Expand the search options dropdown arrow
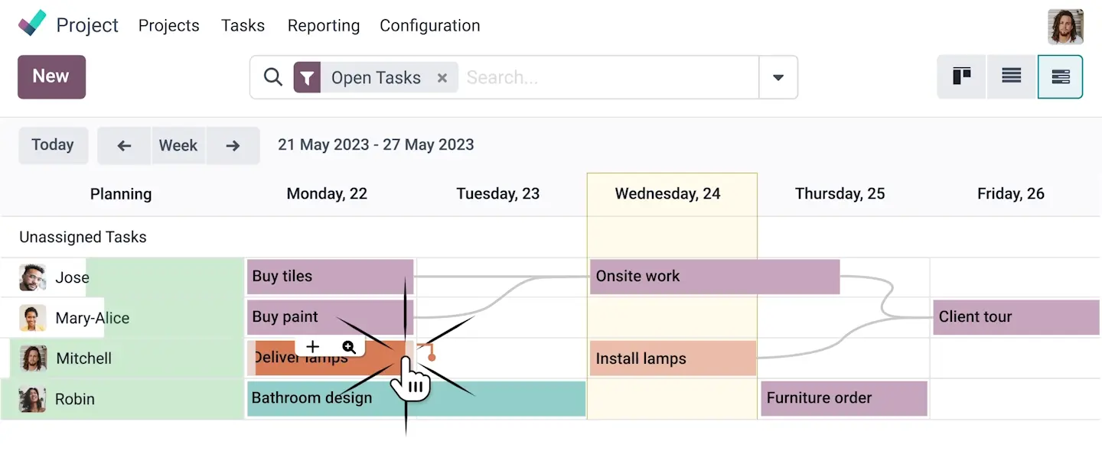Image resolution: width=1102 pixels, height=454 pixels. 778,77
